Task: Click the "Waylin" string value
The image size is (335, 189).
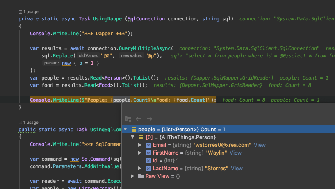Action: tap(216, 153)
